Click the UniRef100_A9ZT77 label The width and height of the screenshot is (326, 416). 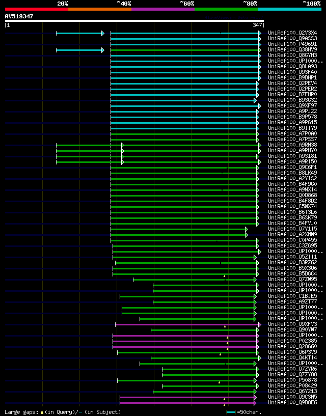click(x=292, y=301)
